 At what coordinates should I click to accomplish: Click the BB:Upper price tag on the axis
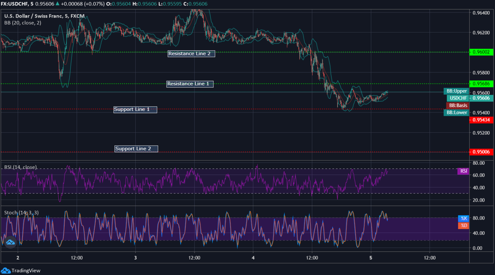[456, 91]
